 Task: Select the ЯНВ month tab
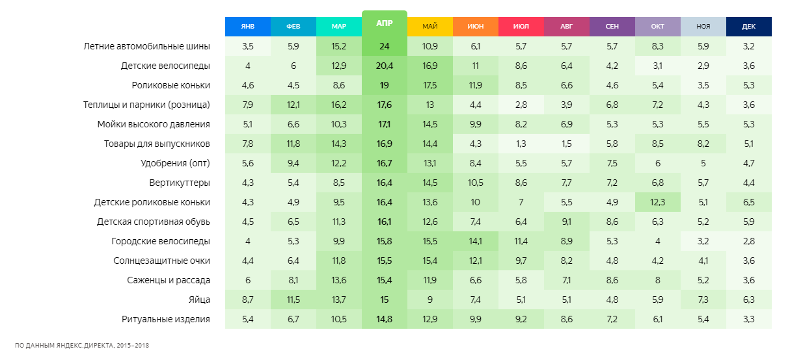(x=247, y=27)
